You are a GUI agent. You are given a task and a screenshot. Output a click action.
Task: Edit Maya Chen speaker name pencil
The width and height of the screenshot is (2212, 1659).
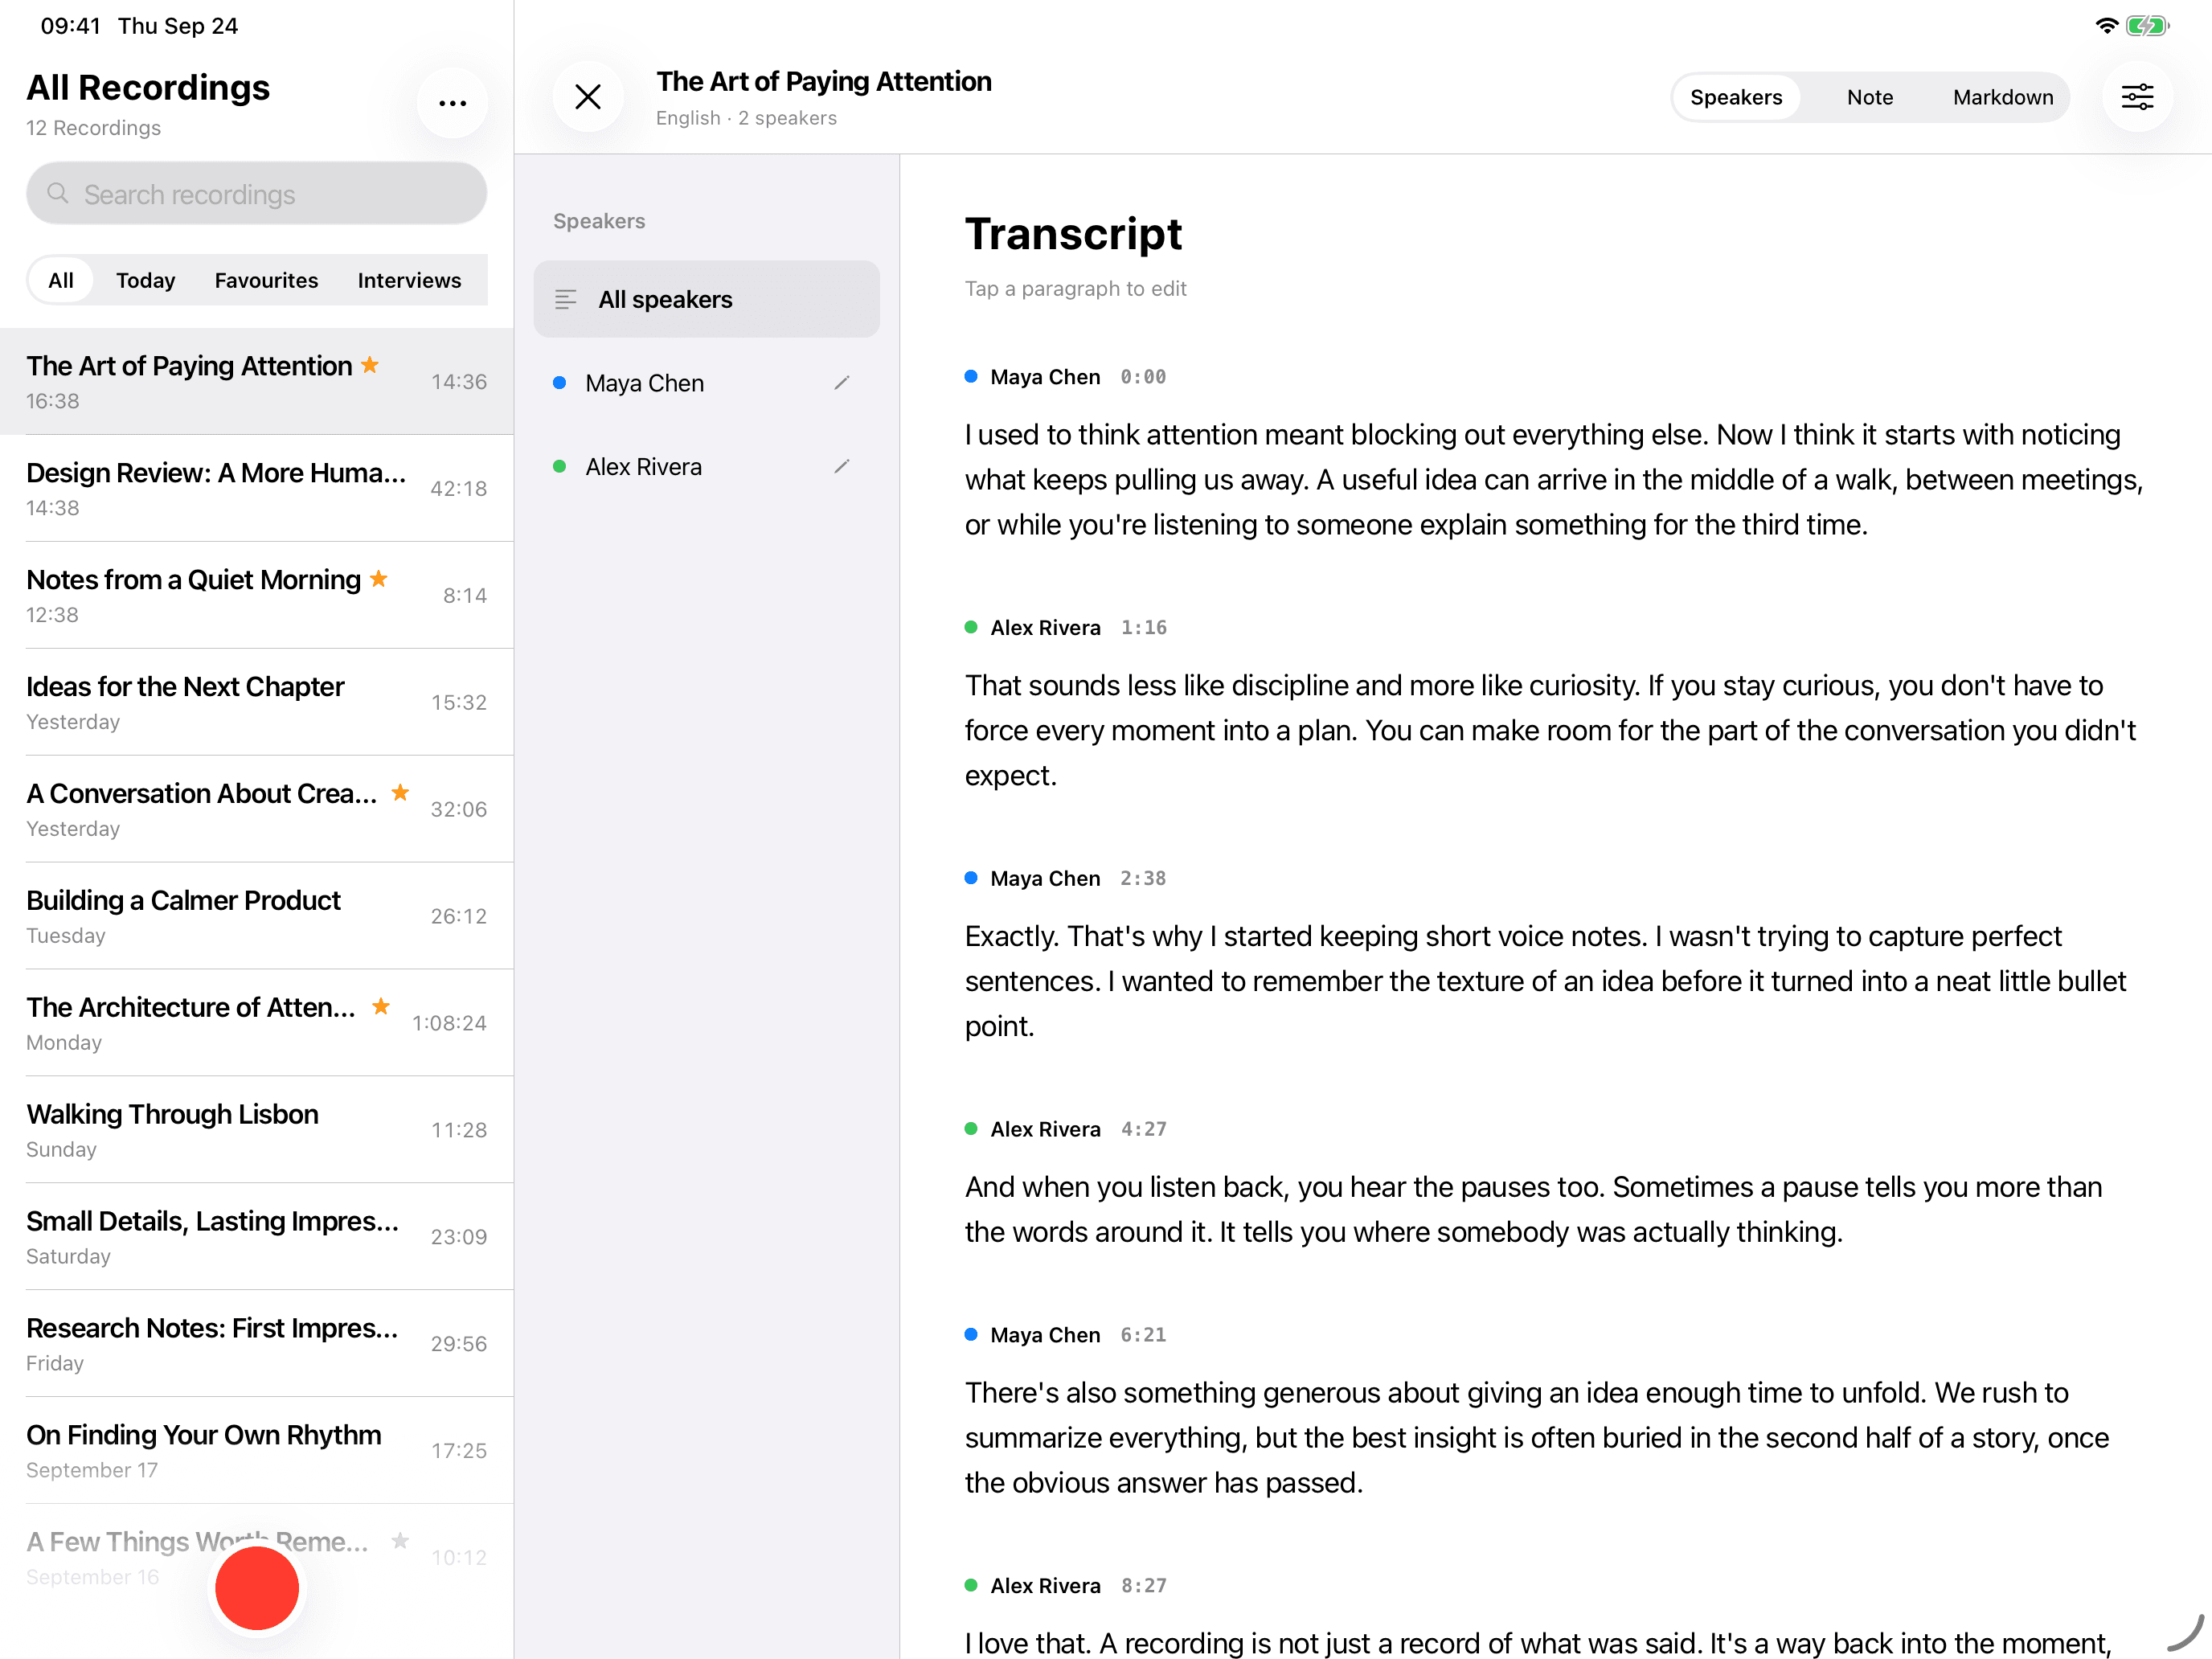(842, 383)
